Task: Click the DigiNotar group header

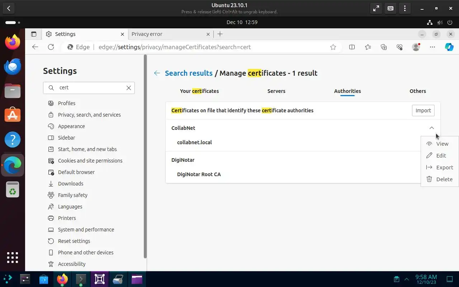Action: [183, 160]
